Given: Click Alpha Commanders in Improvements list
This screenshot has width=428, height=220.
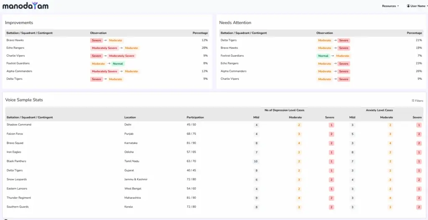Looking at the screenshot, I should pyautogui.click(x=19, y=71).
